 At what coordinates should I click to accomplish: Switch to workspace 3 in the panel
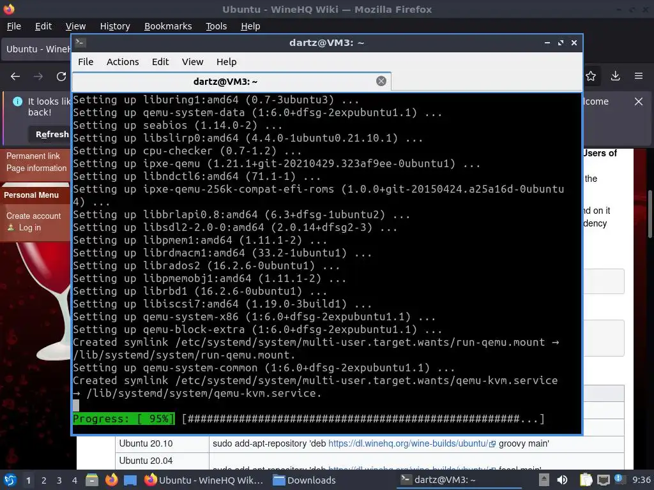point(59,480)
